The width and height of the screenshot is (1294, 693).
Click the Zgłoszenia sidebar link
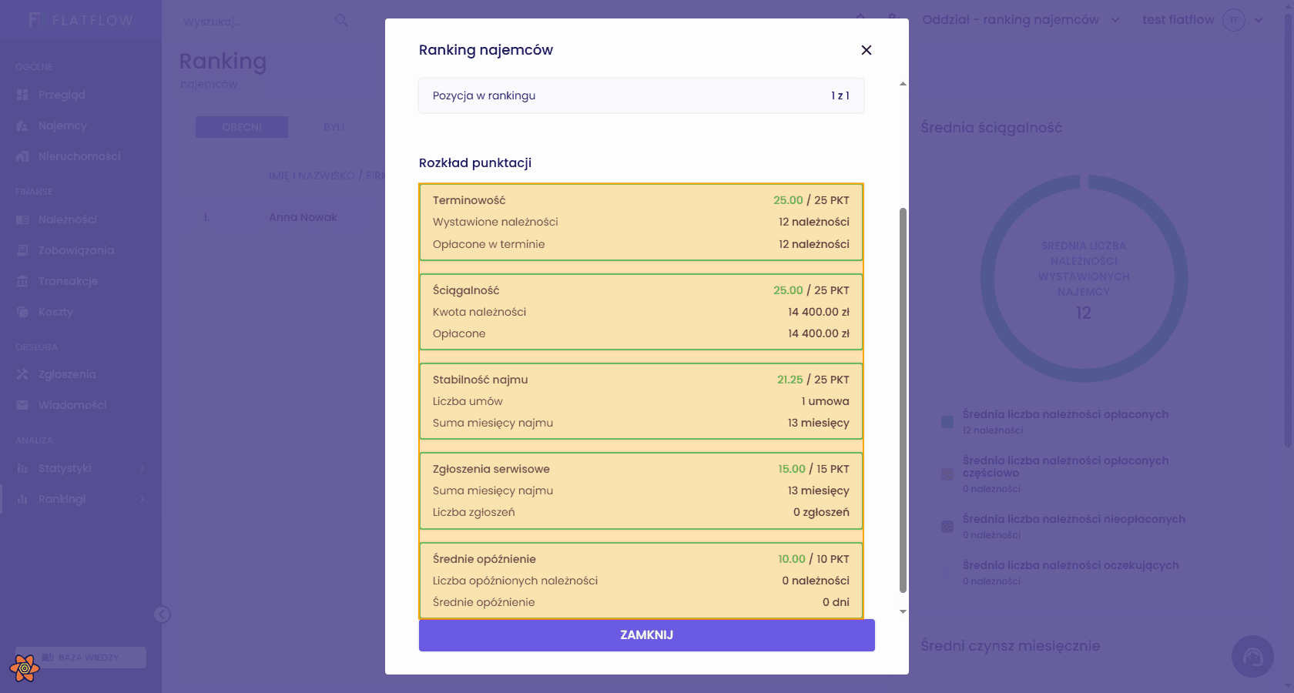pyautogui.click(x=67, y=374)
